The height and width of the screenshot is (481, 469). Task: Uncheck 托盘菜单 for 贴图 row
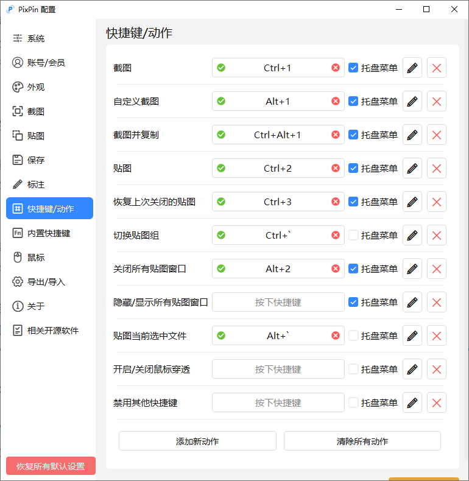coord(353,168)
